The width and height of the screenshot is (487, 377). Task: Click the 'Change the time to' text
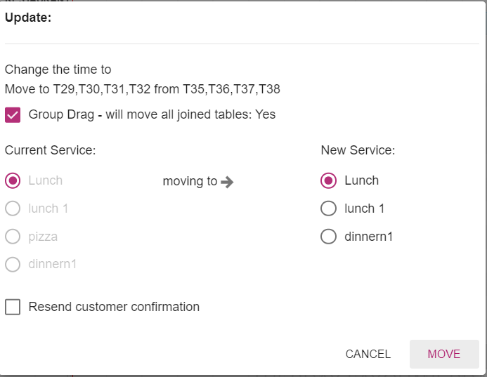58,70
